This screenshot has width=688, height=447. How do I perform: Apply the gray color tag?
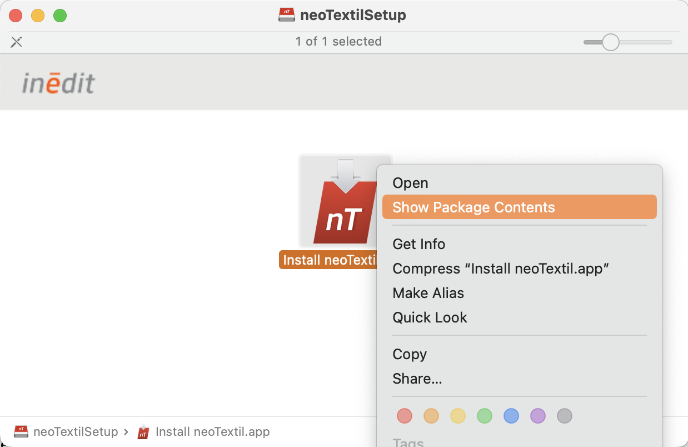click(565, 416)
